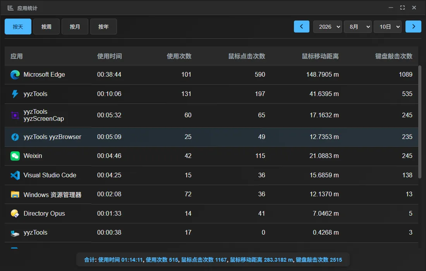426x271 pixels.
Task: Click mouse distance 15.6859 m
Action: 324,175
